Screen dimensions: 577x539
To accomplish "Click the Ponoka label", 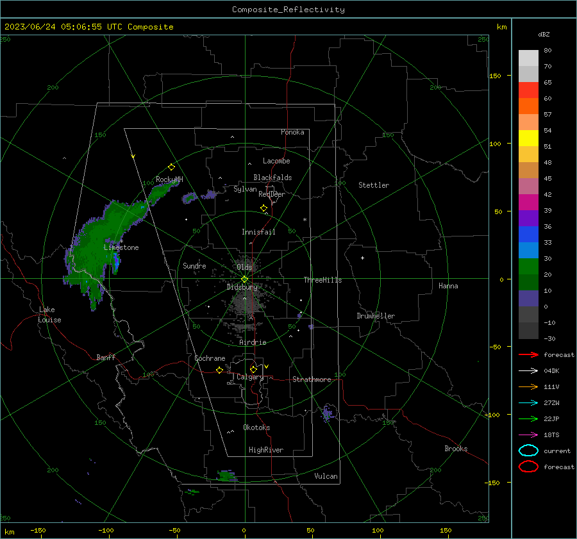I will click(292, 132).
